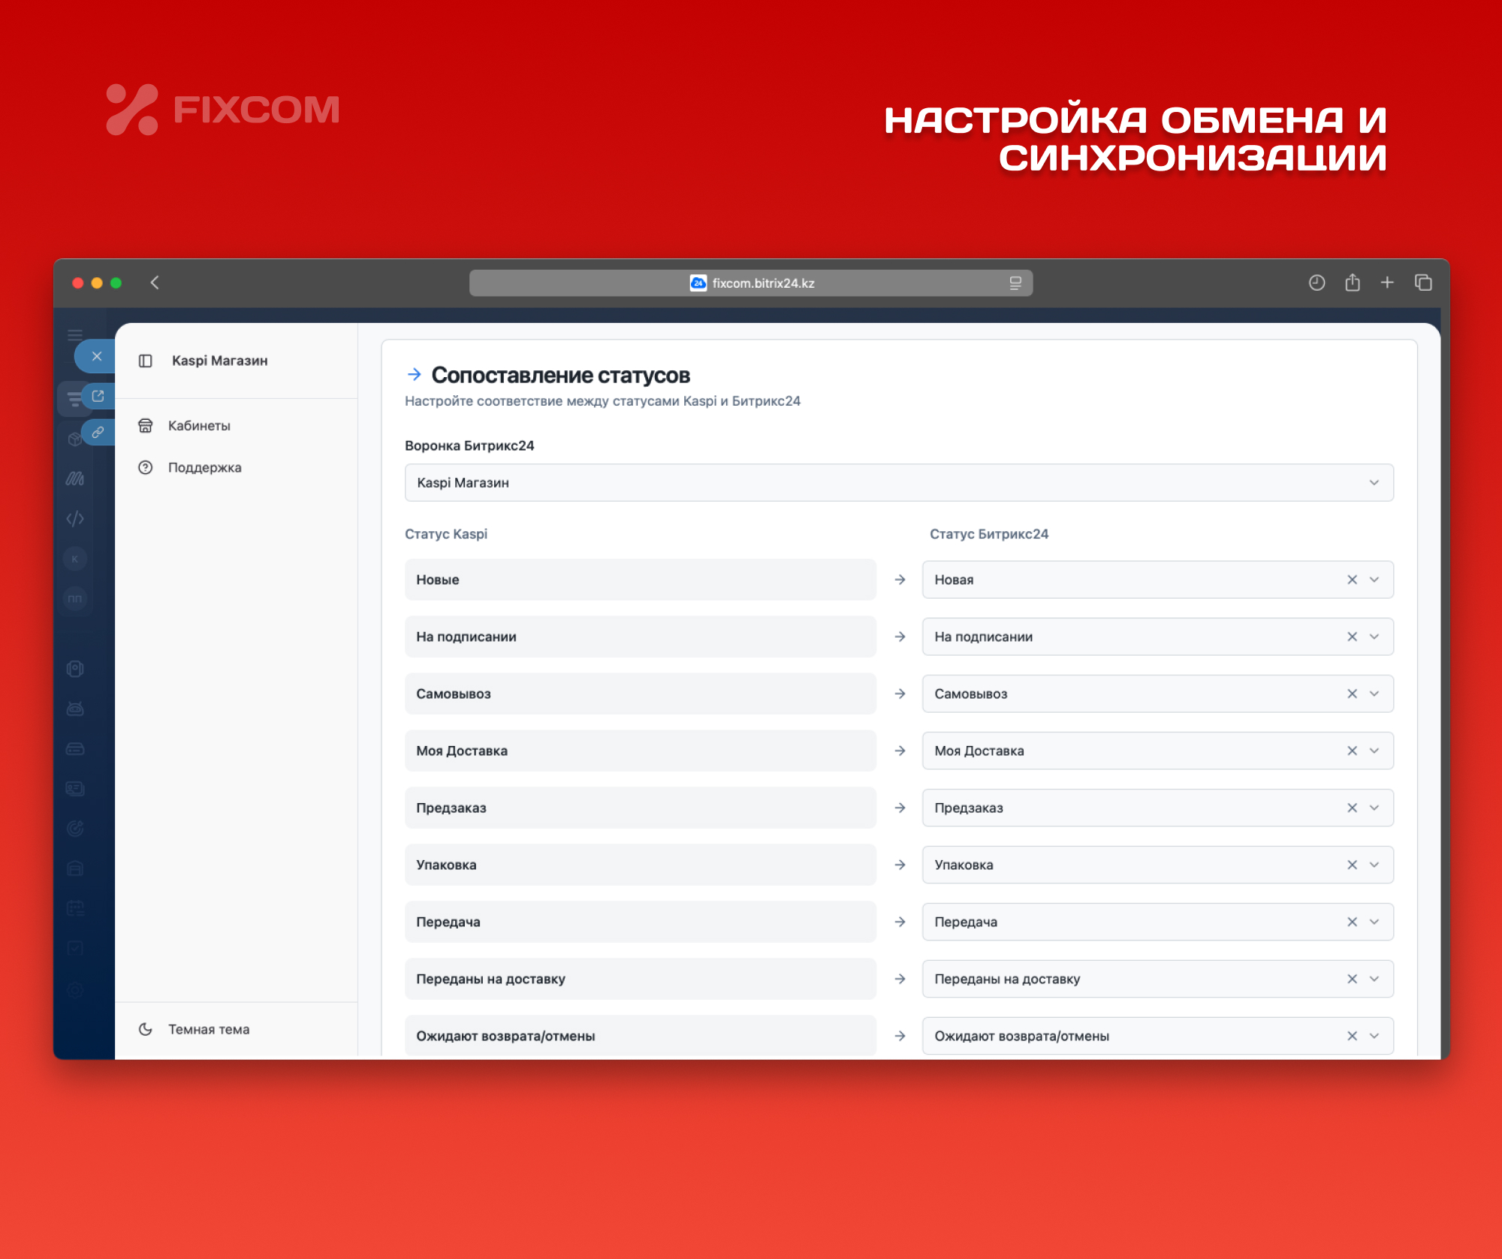This screenshot has height=1259, width=1502.
Task: Expand the Упаковка status dropdown chevron
Action: coord(1374,865)
